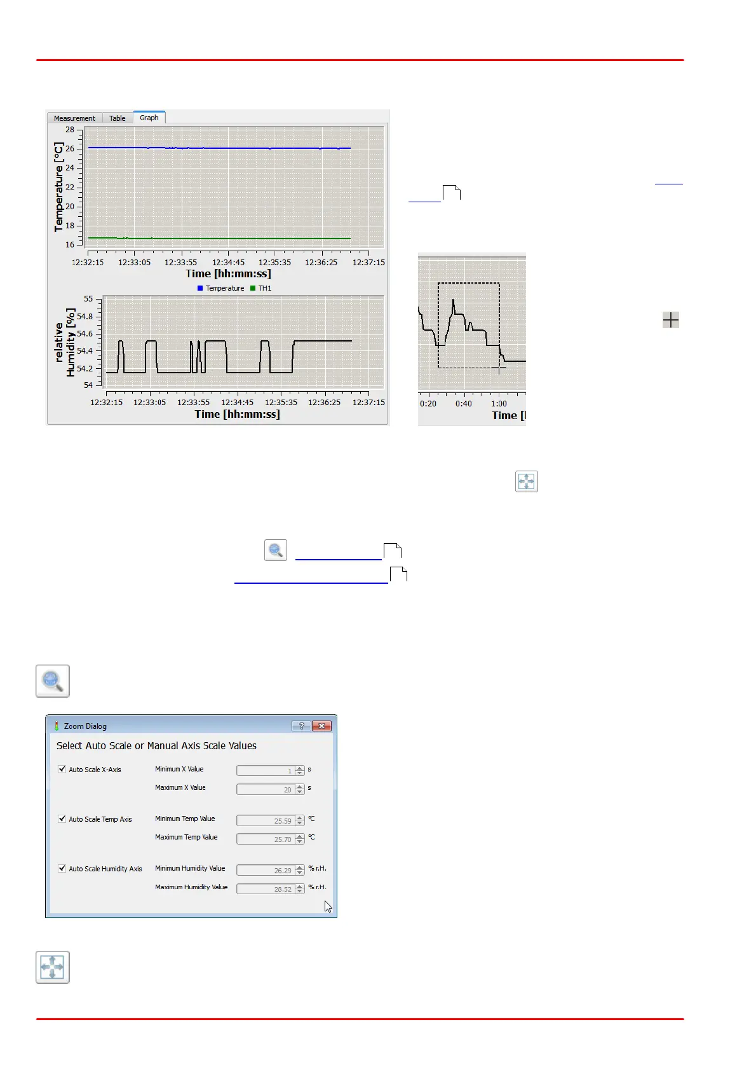Click the crosshair cursor icon
The width and height of the screenshot is (756, 1071).
pyautogui.click(x=671, y=320)
